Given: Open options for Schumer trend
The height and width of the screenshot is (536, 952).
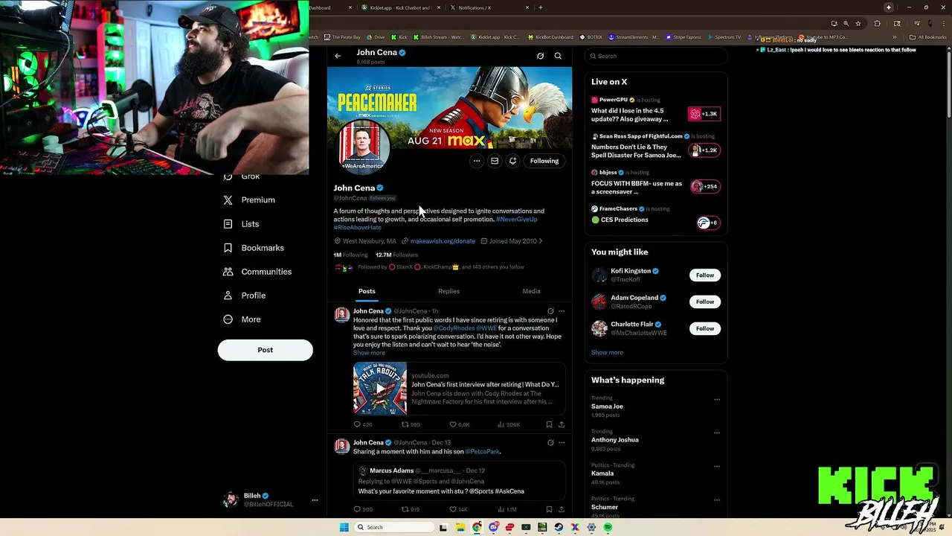Looking at the screenshot, I should click(x=717, y=500).
